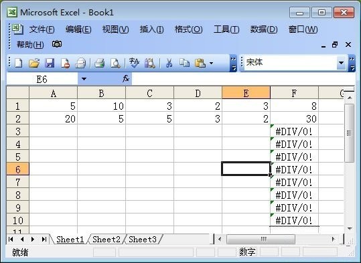Open a file with the Open folder icon
Viewport: 361px width, 263px height.
pos(34,63)
